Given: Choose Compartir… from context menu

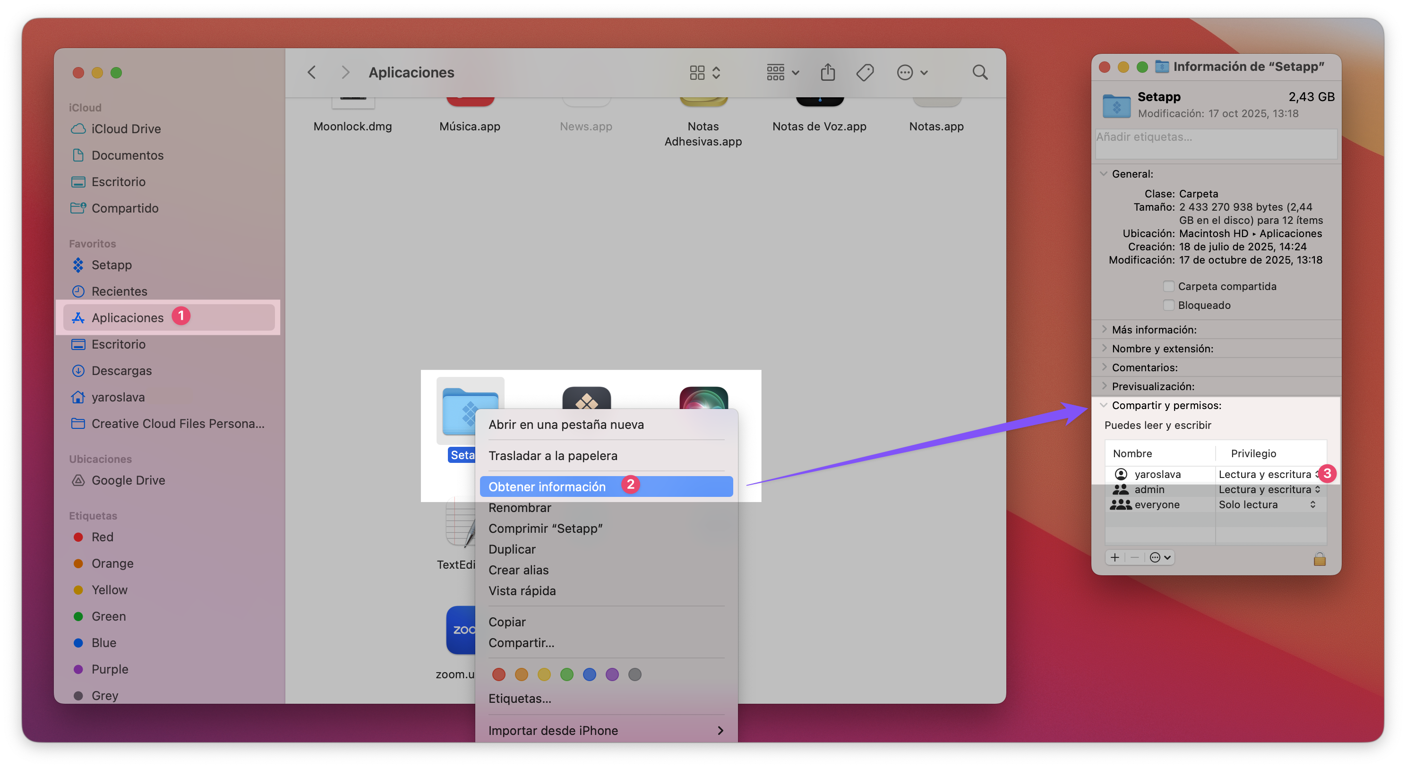Looking at the screenshot, I should click(x=606, y=643).
